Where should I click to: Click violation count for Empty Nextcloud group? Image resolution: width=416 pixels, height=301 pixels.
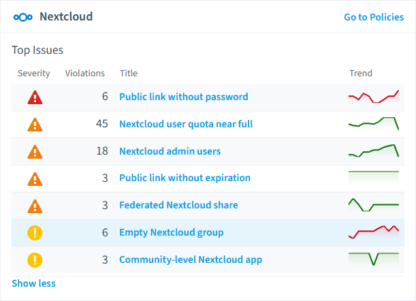click(x=105, y=232)
